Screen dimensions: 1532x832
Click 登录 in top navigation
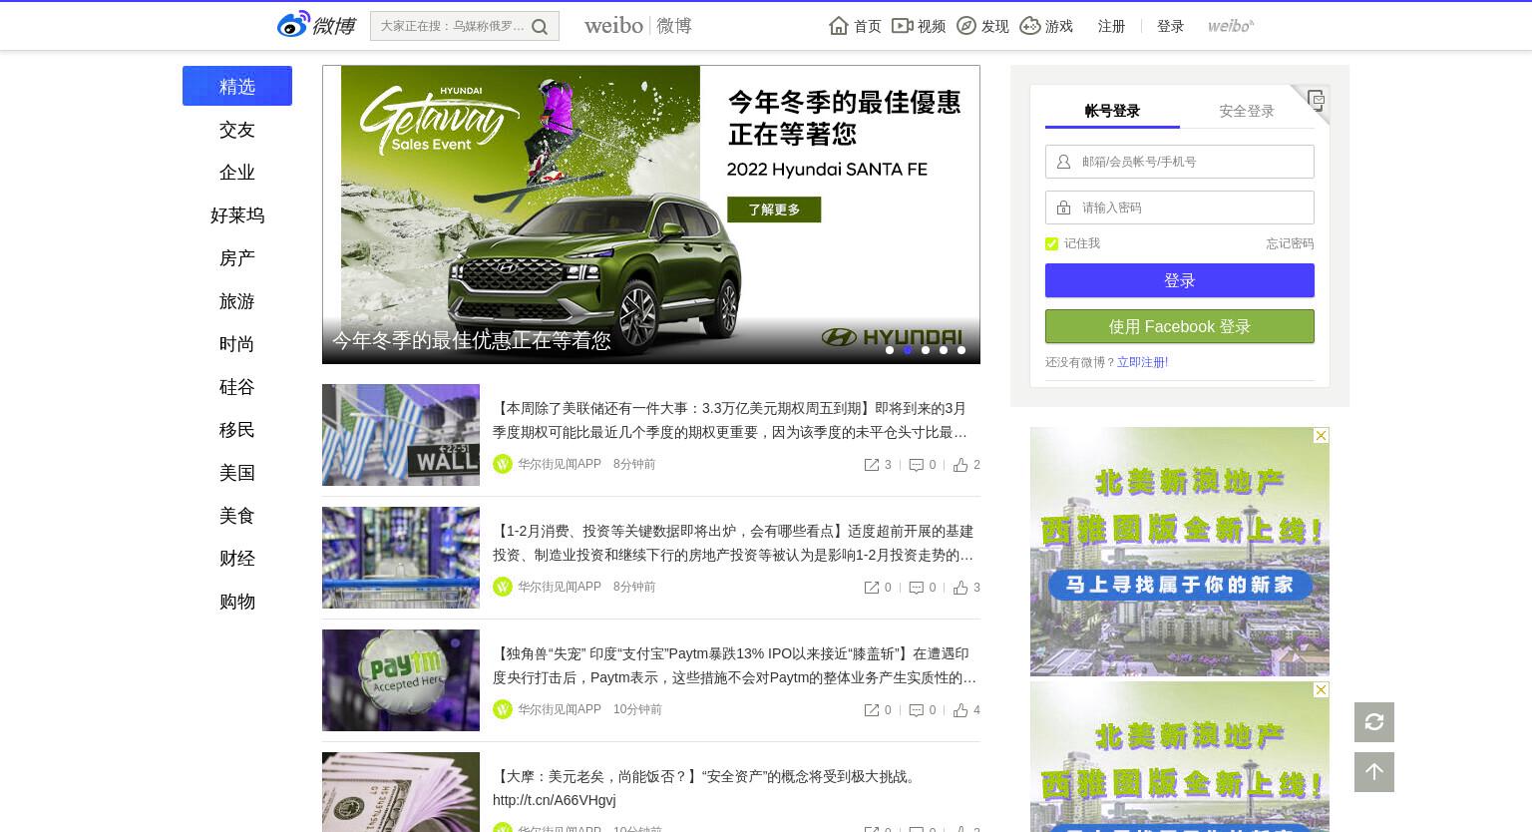pos(1170,26)
